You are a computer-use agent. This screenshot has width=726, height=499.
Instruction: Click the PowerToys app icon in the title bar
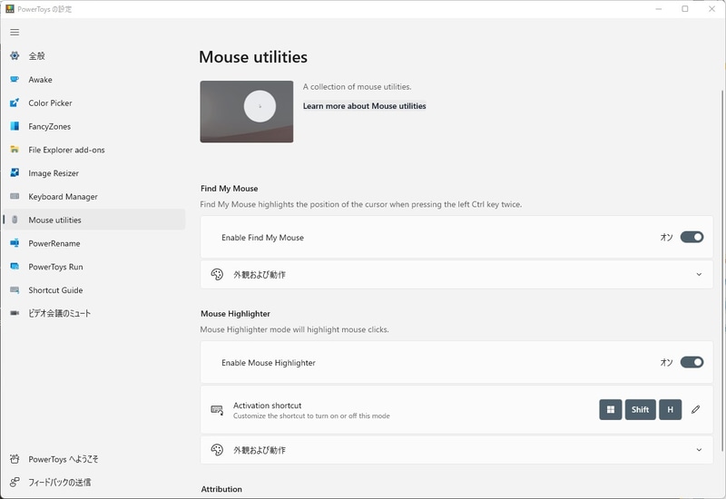point(10,9)
